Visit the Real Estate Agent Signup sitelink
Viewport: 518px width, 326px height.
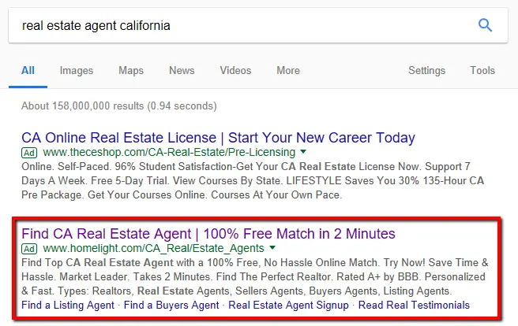pos(290,305)
